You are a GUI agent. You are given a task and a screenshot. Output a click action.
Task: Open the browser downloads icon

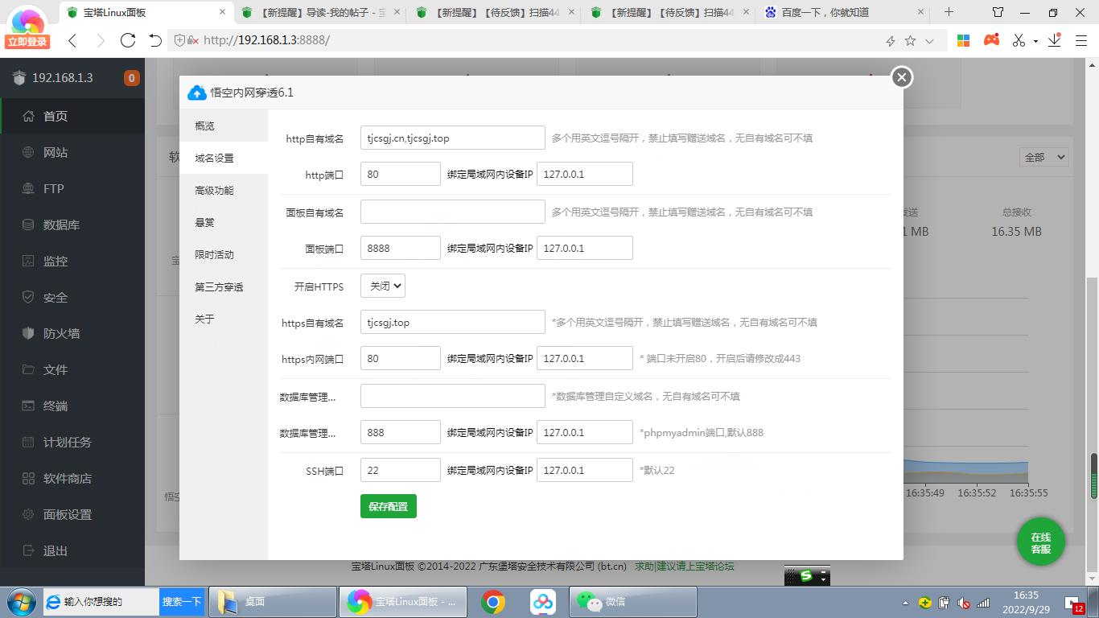click(x=1054, y=40)
